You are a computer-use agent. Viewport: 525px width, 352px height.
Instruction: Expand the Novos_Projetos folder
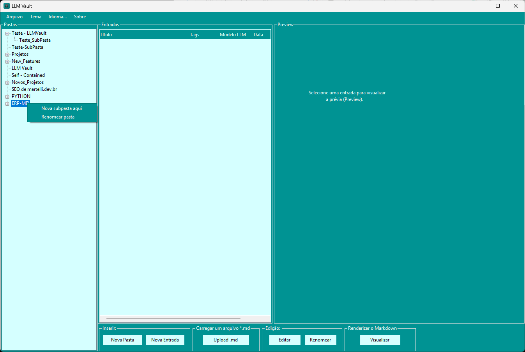[x=7, y=83]
